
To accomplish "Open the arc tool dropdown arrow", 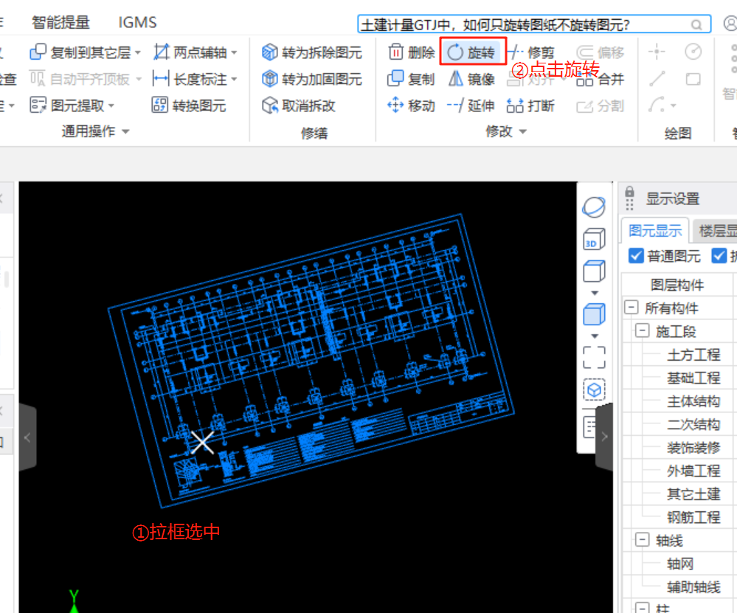I will point(673,105).
